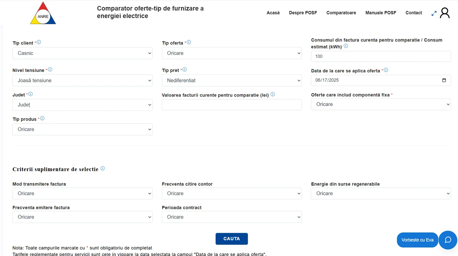Show info tooltip next to Tip client
The height and width of the screenshot is (256, 458).
pyautogui.click(x=39, y=42)
